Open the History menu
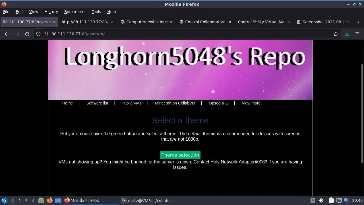This screenshot has width=364, height=205. tap(51, 12)
